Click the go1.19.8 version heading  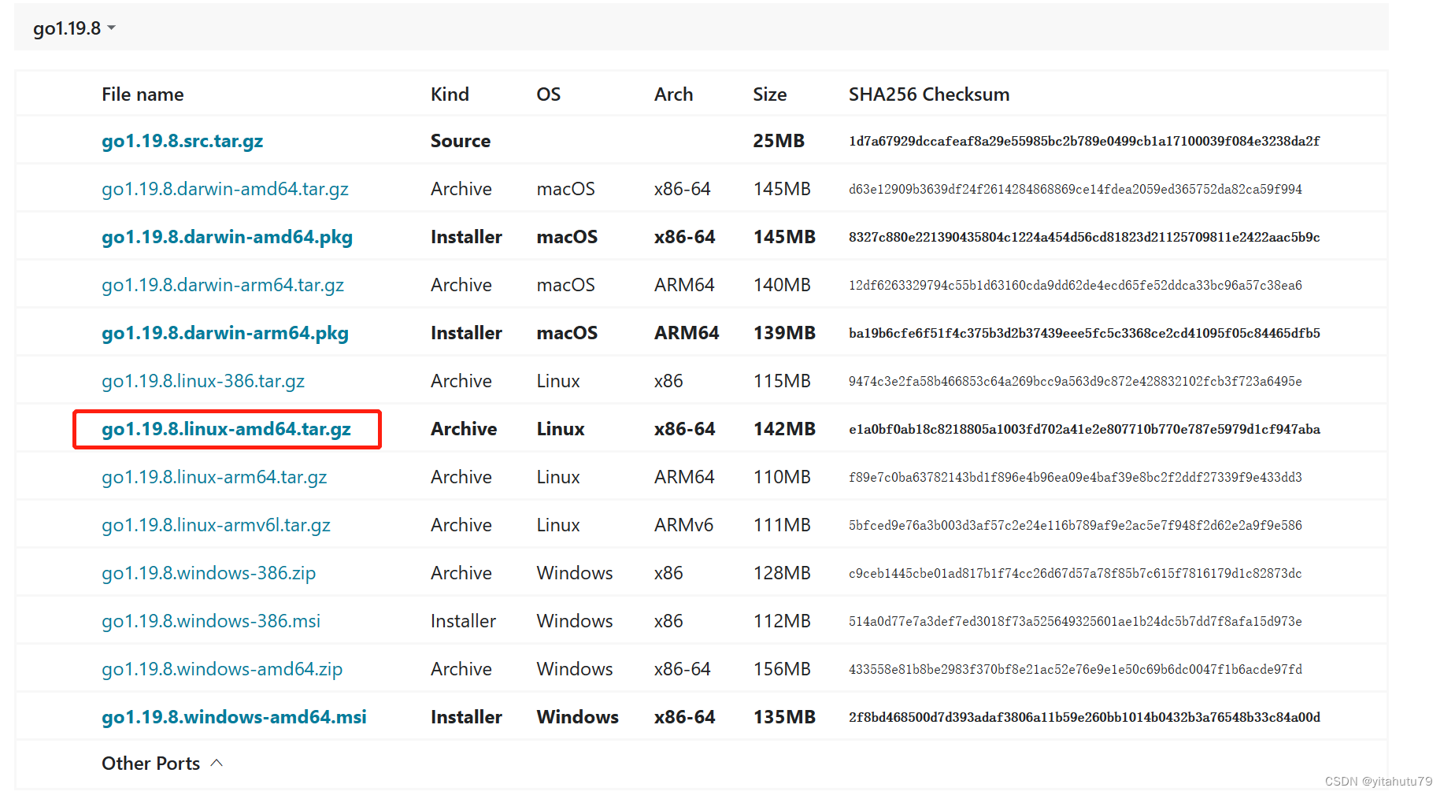(x=67, y=28)
